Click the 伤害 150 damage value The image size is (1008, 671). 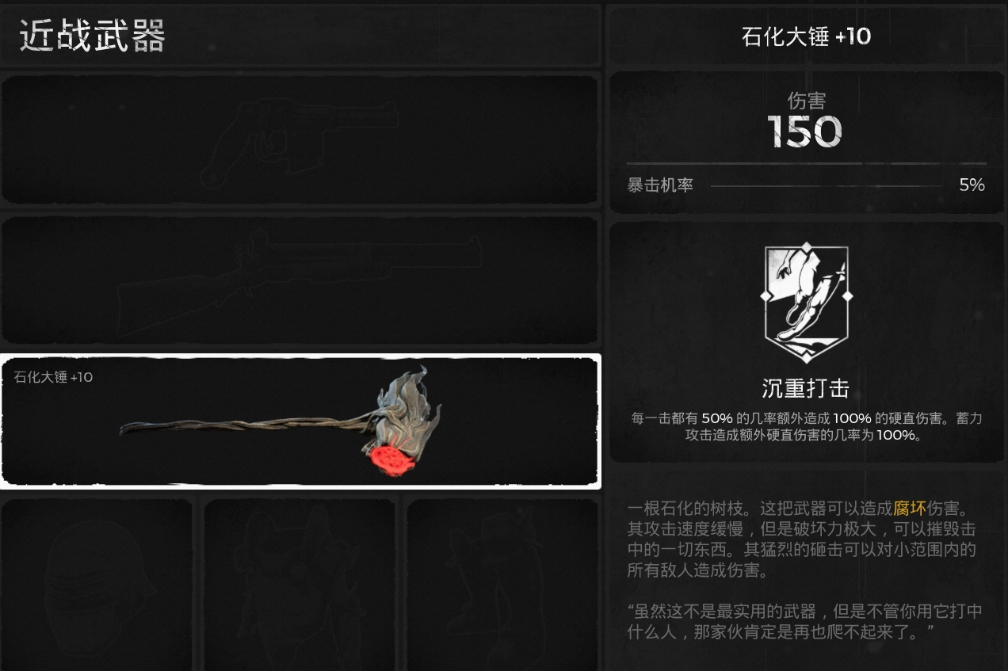pyautogui.click(x=805, y=132)
